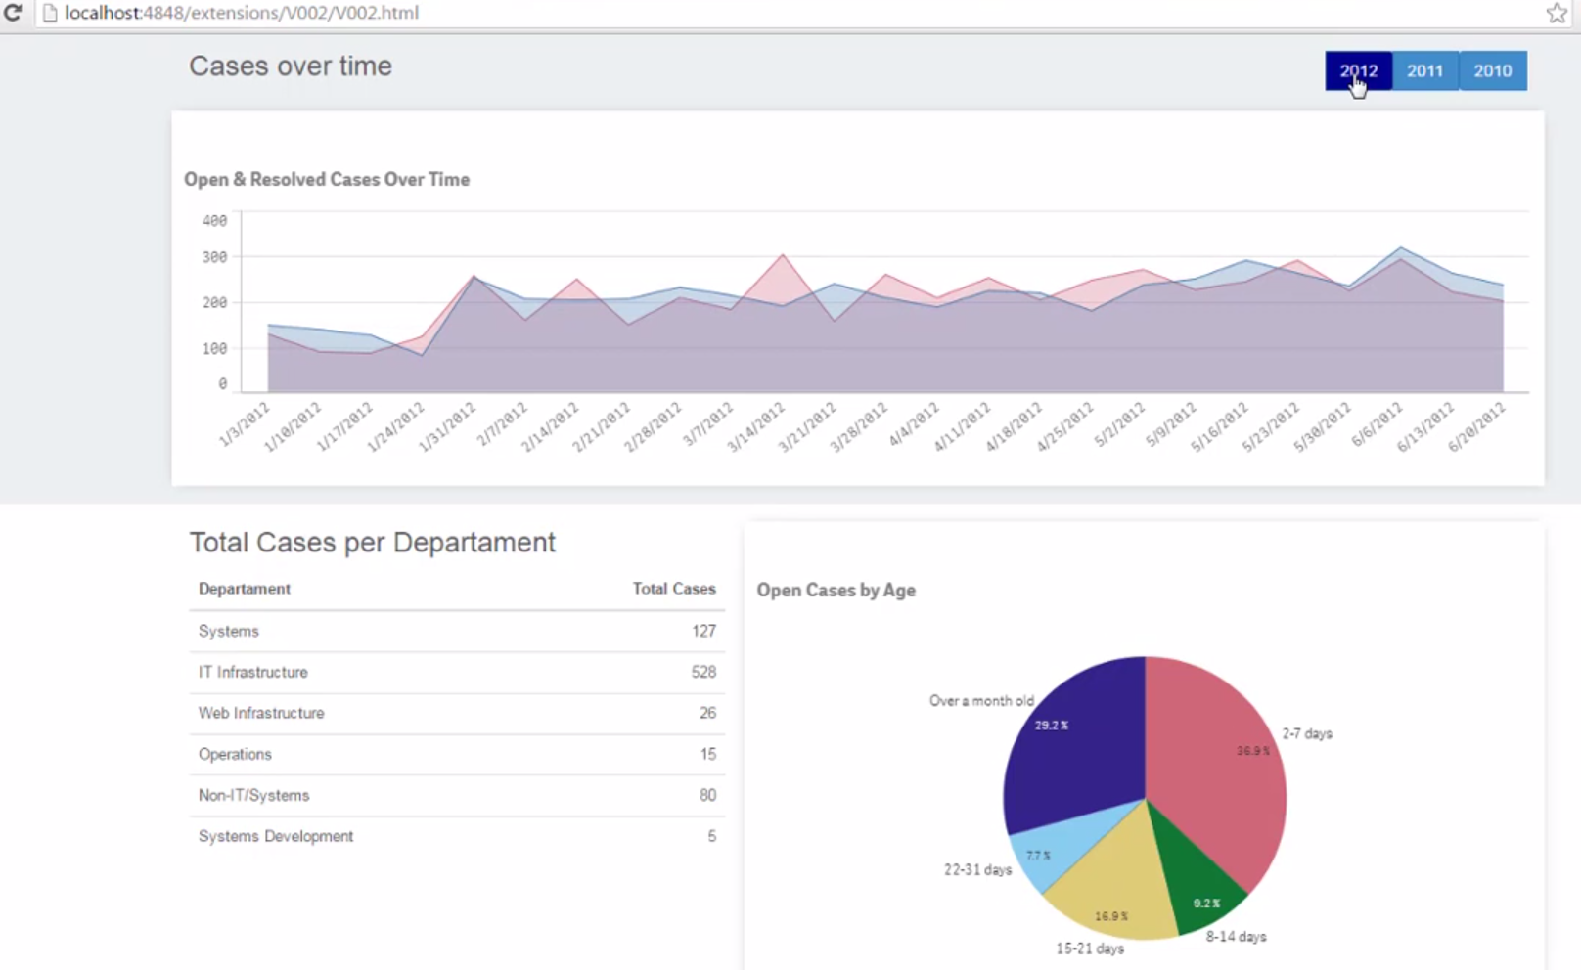This screenshot has width=1581, height=970.
Task: Select the Systems Development row
Action: [x=457, y=836]
